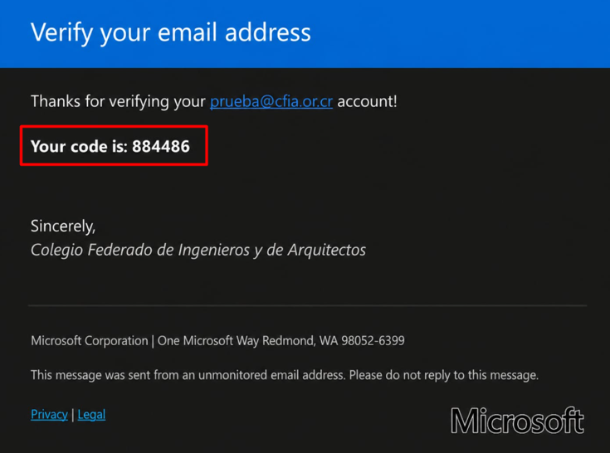Click the word 'account!' after the email
Viewport: 610px width, 453px height.
point(367,101)
